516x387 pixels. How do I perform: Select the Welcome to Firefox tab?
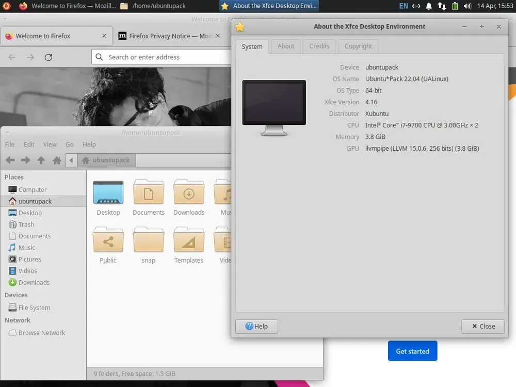[57, 36]
